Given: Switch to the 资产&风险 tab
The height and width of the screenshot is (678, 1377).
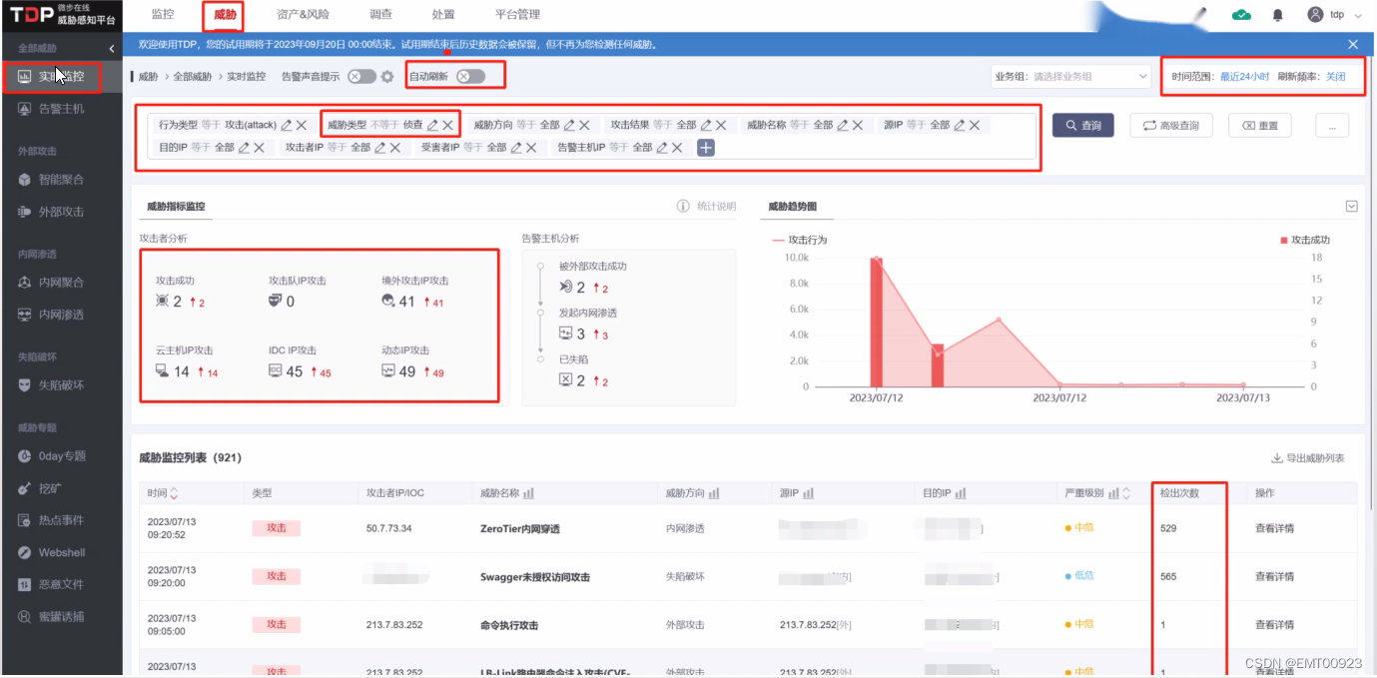Looking at the screenshot, I should point(306,14).
